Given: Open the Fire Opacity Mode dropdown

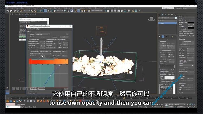Looking at the screenshot, I should point(45,51).
